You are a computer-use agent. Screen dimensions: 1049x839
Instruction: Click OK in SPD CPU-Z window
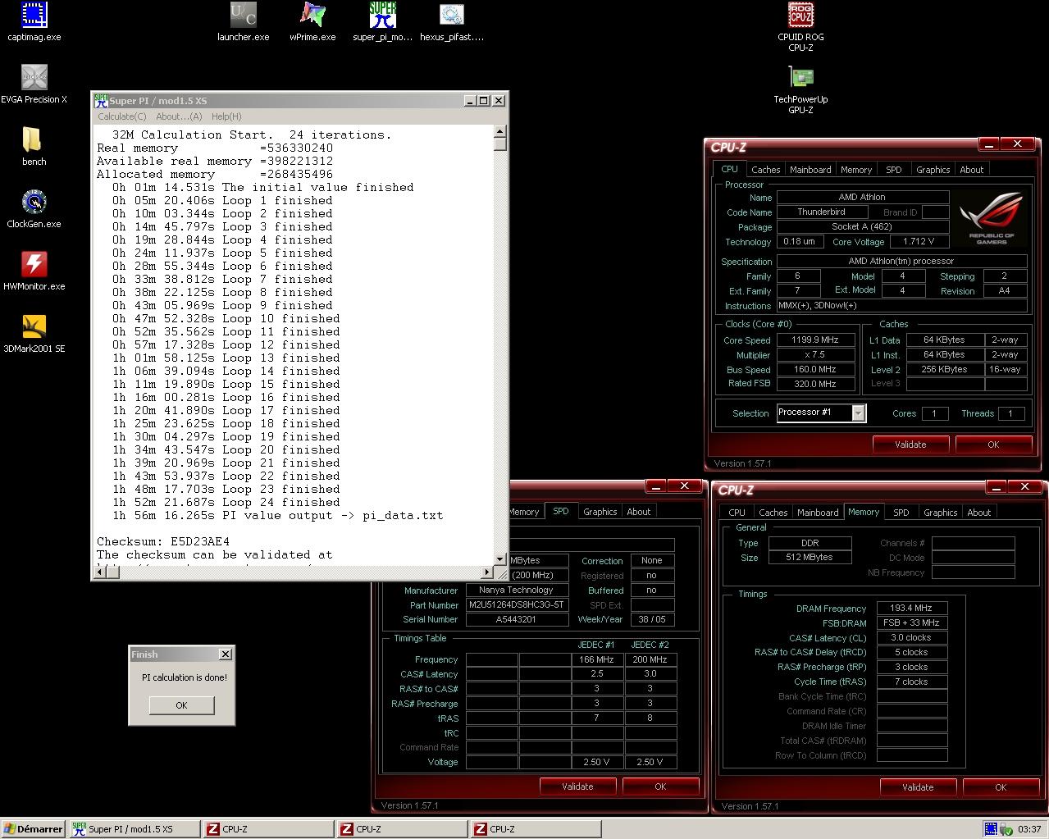tap(660, 787)
